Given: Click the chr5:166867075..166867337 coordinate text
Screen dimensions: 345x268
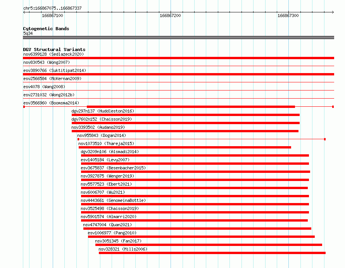Looking at the screenshot, I should pos(52,8).
